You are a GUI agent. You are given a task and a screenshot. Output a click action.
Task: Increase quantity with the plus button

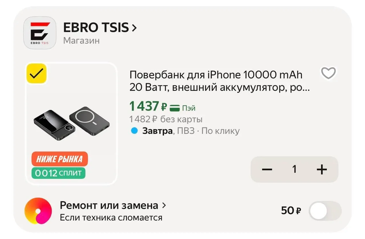click(322, 169)
